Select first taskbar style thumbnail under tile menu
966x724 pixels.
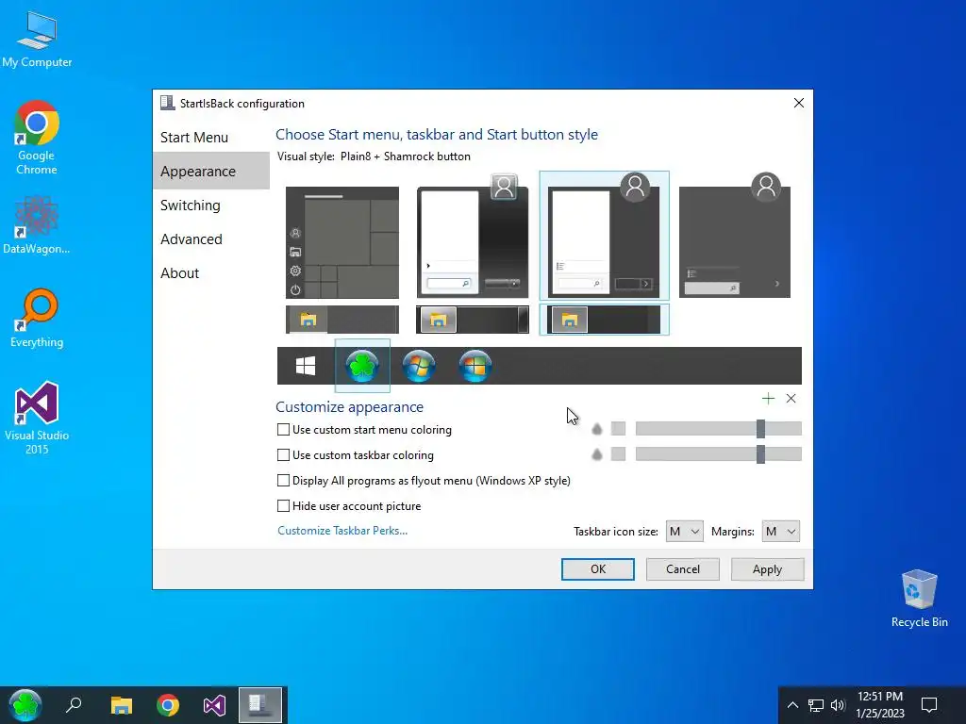point(341,320)
